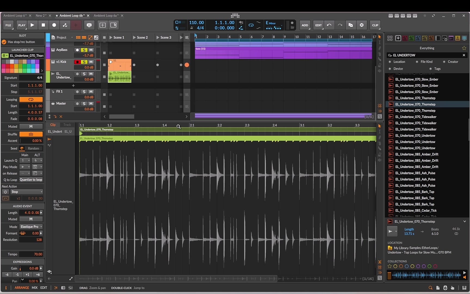This screenshot has height=294, width=470.
Task: Click the transport Play triangle button
Action: (32, 25)
